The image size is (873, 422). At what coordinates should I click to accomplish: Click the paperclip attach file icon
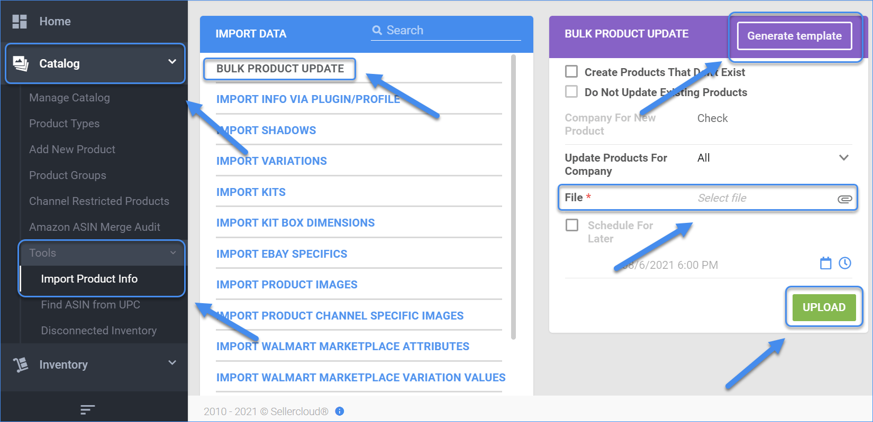point(845,199)
